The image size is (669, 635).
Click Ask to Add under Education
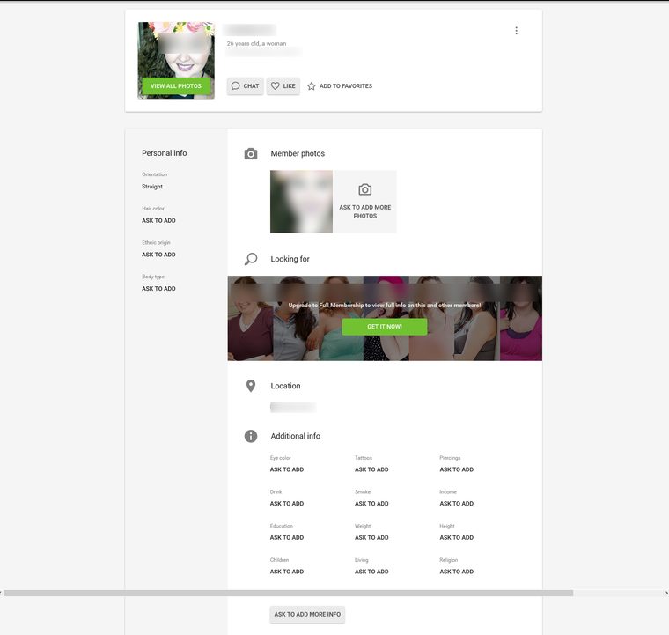[287, 538]
